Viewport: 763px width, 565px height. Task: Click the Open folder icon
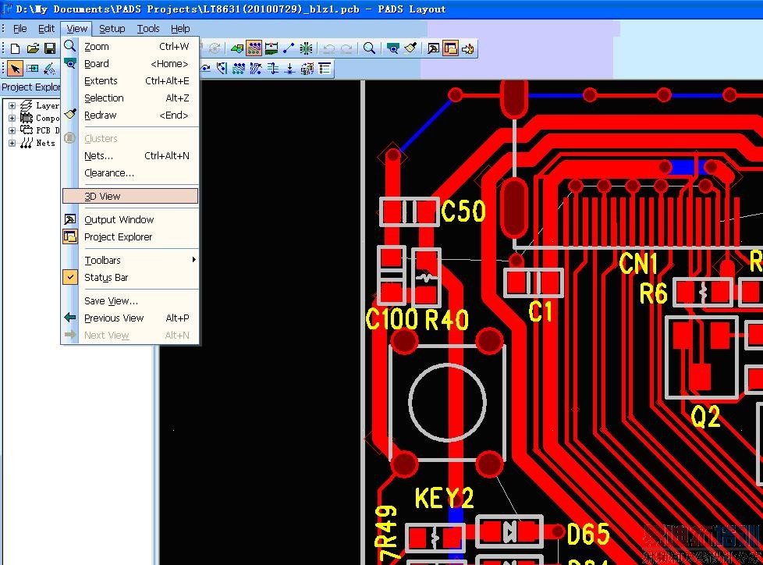pyautogui.click(x=32, y=48)
